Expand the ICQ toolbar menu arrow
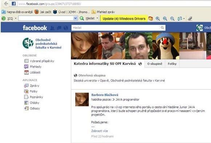The image size is (211, 143). tap(16, 18)
